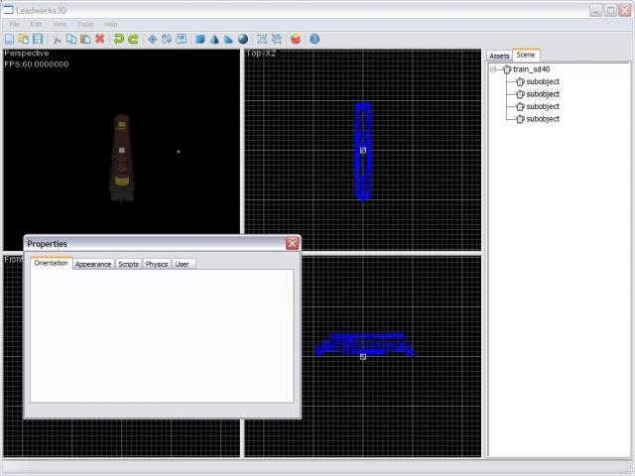Click the blue Help question mark icon

coord(315,40)
